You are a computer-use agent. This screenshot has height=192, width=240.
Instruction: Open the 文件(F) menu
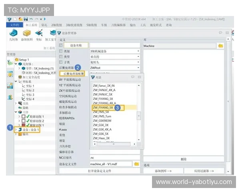click(x=15, y=25)
